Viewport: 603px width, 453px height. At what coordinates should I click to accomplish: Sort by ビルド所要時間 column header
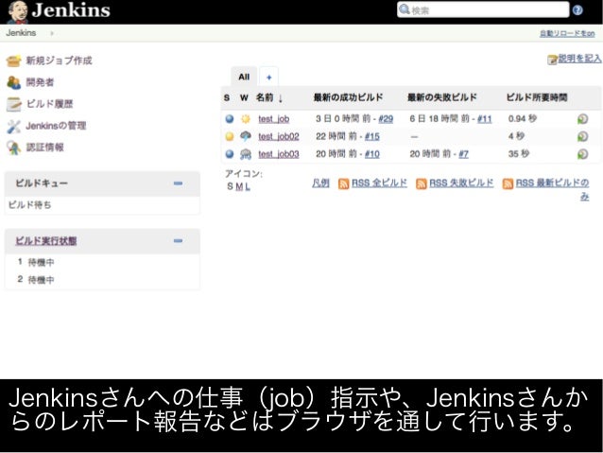click(x=537, y=97)
